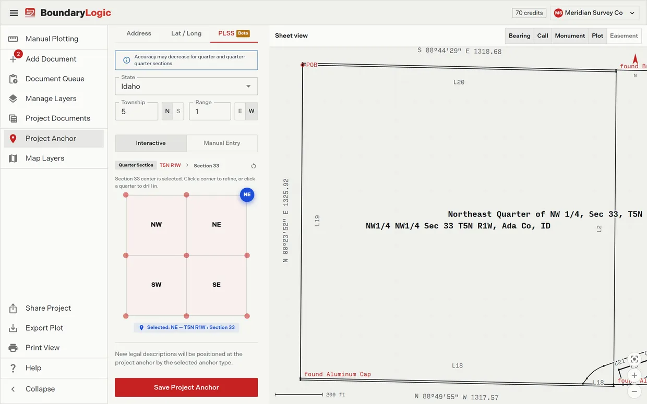The height and width of the screenshot is (404, 647).
Task: Zoom out on the sheet
Action: tap(634, 391)
